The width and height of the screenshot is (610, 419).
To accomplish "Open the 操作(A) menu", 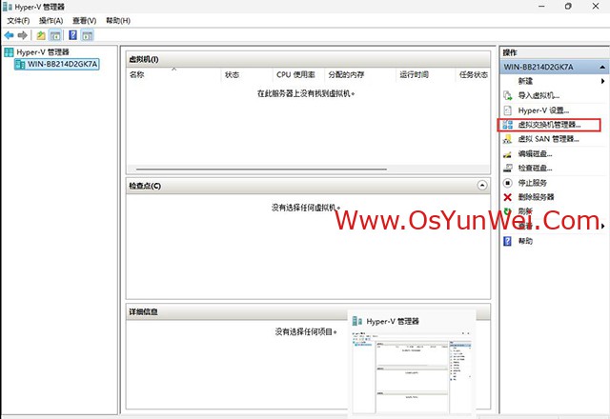I will [x=51, y=21].
